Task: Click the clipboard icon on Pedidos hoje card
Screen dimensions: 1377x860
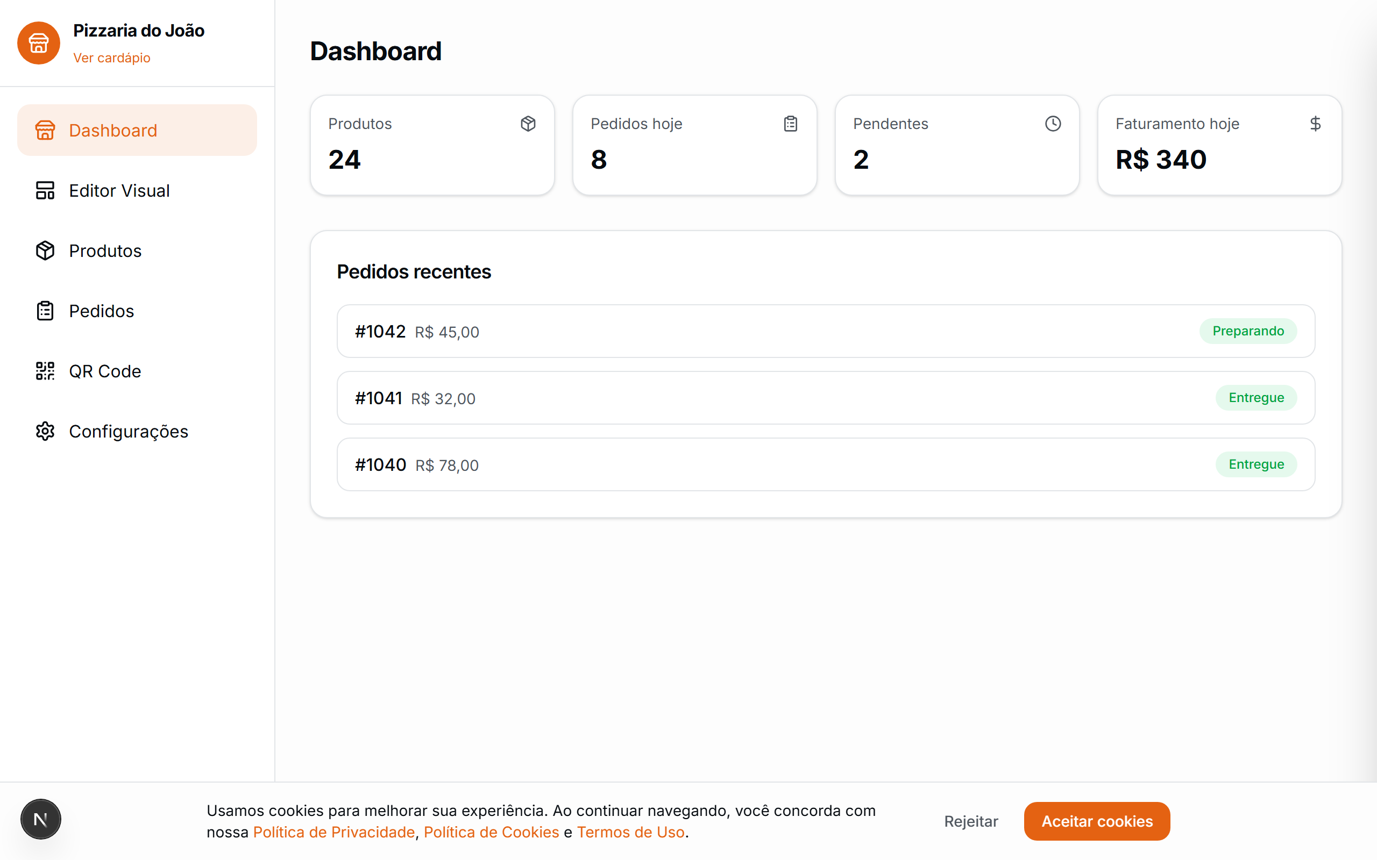Action: coord(791,124)
